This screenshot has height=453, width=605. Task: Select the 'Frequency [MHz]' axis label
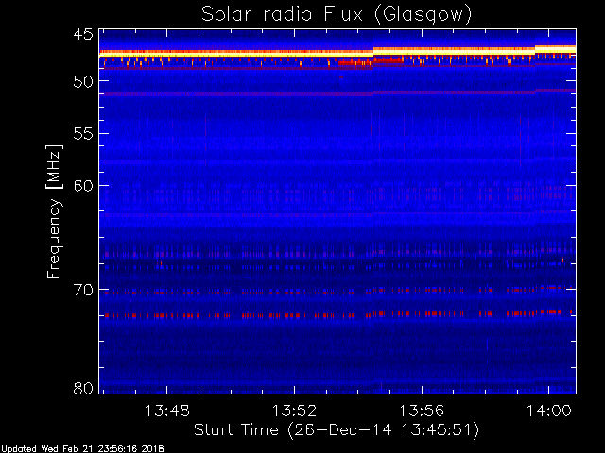point(54,211)
